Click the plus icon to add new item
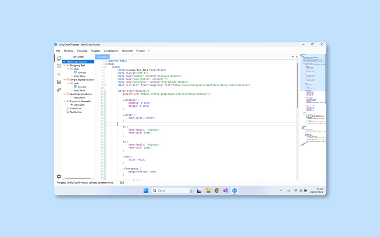The height and width of the screenshot is (237, 380). pos(59,74)
